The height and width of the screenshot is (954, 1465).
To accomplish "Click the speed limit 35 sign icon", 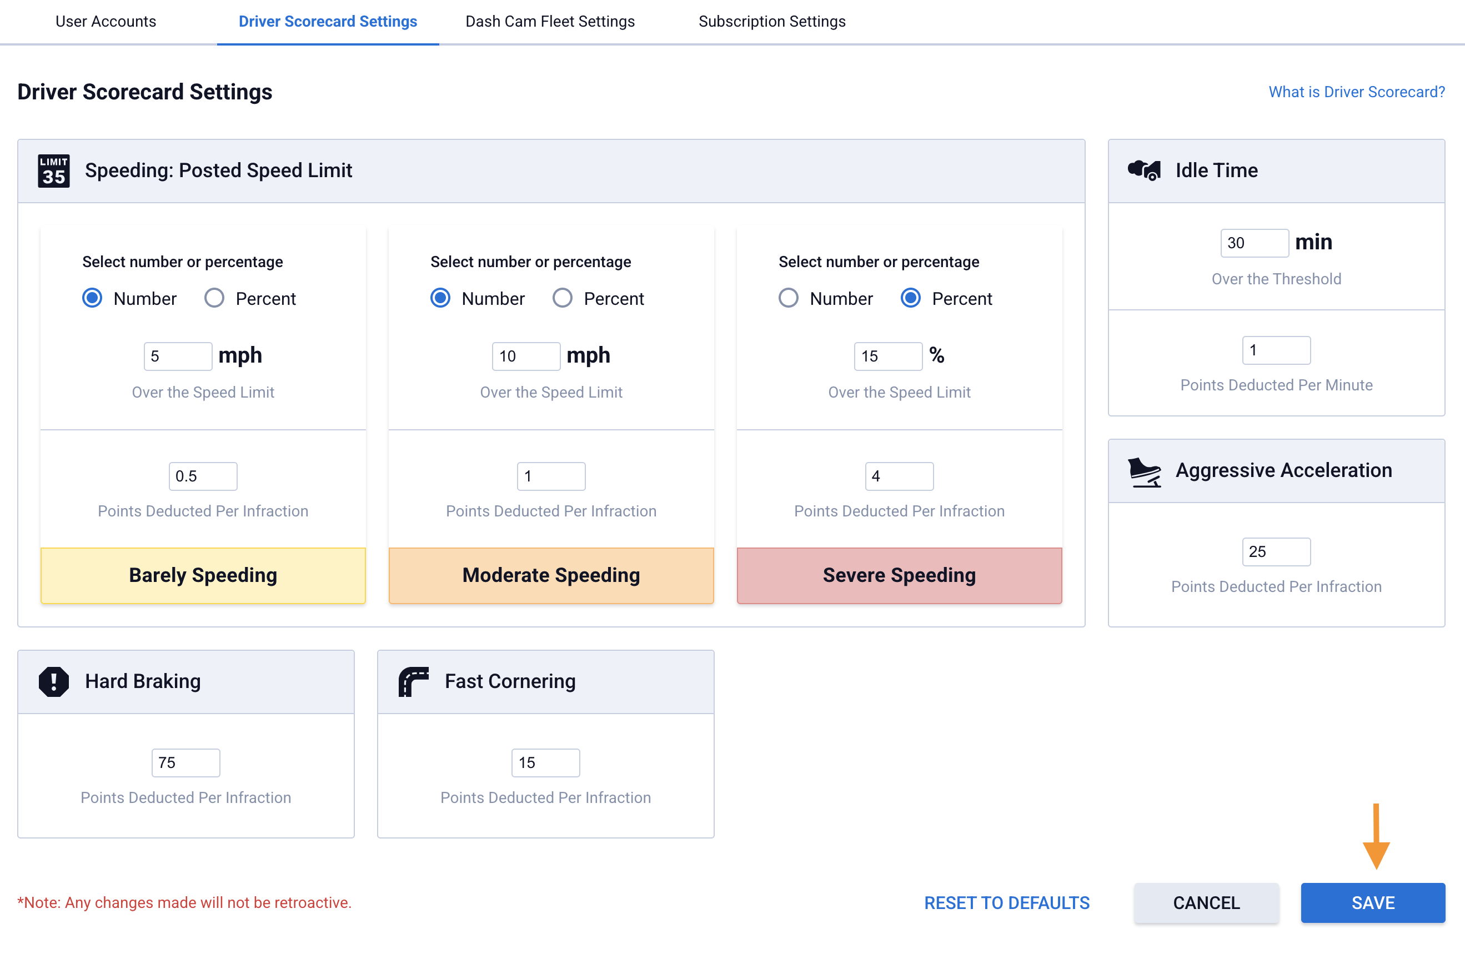I will pyautogui.click(x=53, y=170).
